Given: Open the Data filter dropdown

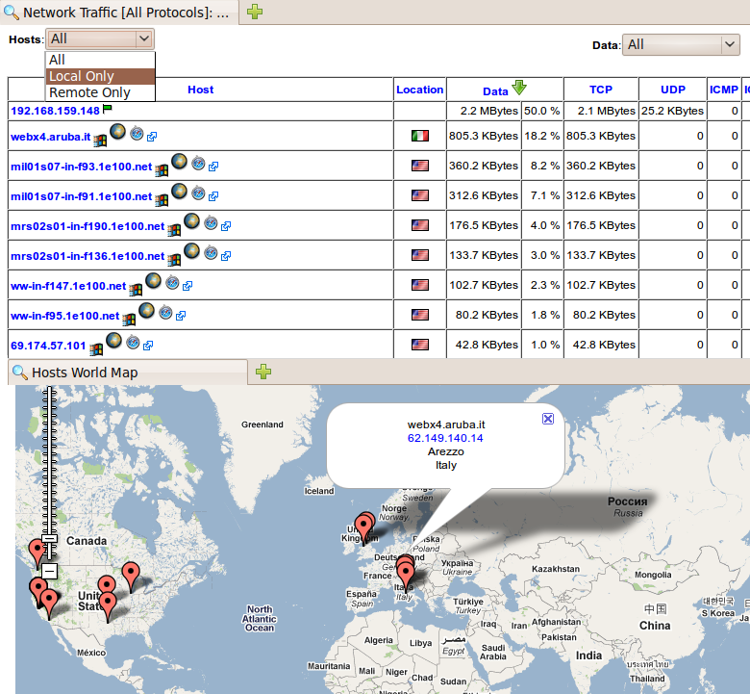Looking at the screenshot, I should [681, 44].
